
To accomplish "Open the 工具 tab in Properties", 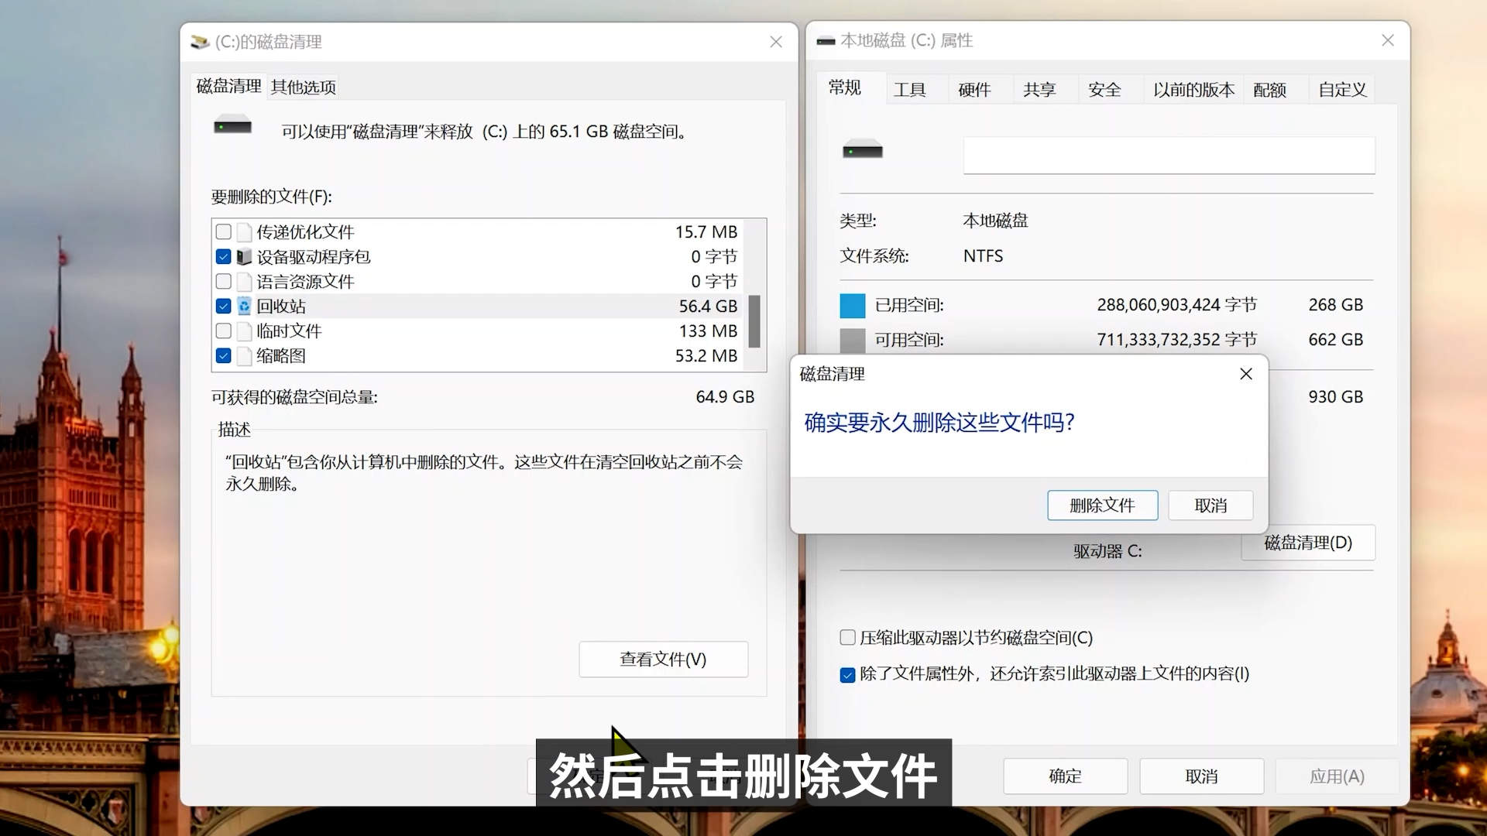I will [x=911, y=89].
